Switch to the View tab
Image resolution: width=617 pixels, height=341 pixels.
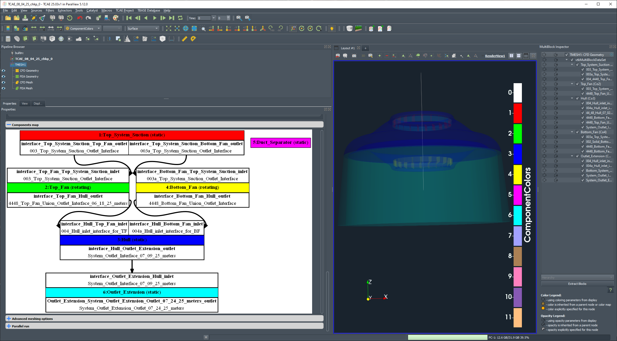pyautogui.click(x=25, y=104)
